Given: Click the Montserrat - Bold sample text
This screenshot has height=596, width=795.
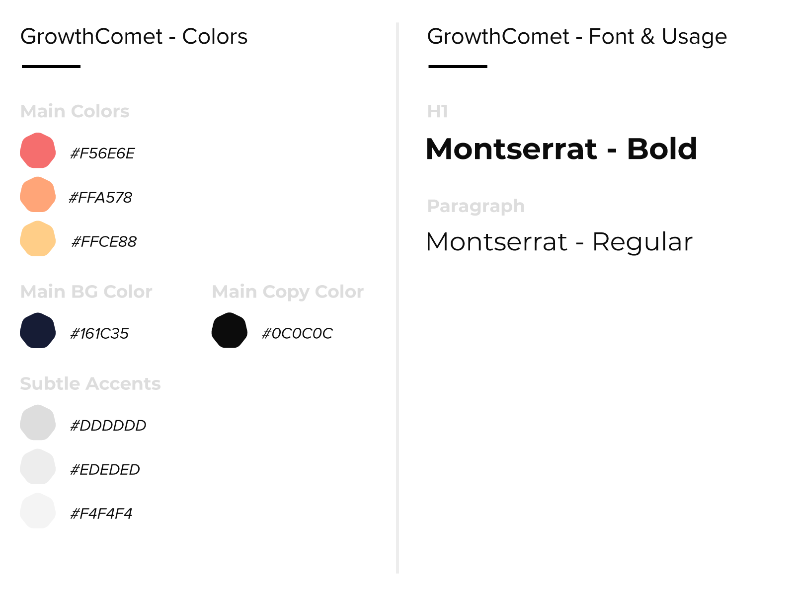Looking at the screenshot, I should pos(561,149).
